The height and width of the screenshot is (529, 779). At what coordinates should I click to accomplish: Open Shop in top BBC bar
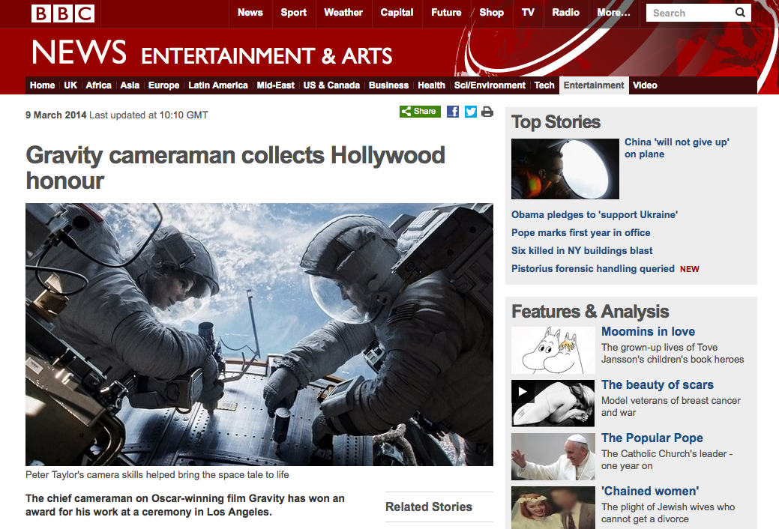coord(491,13)
